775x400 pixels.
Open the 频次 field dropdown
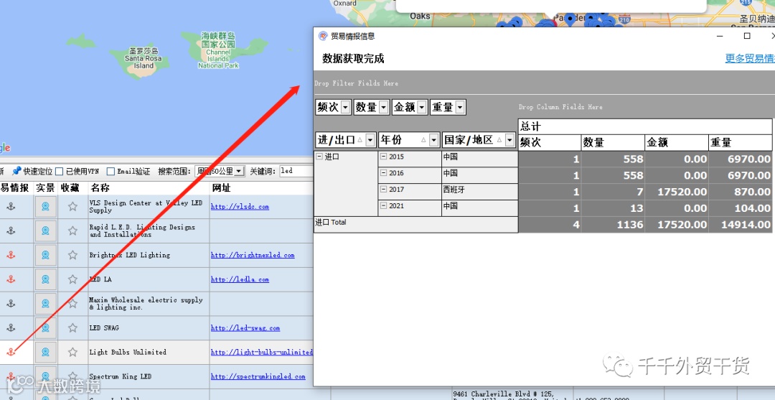coord(345,107)
